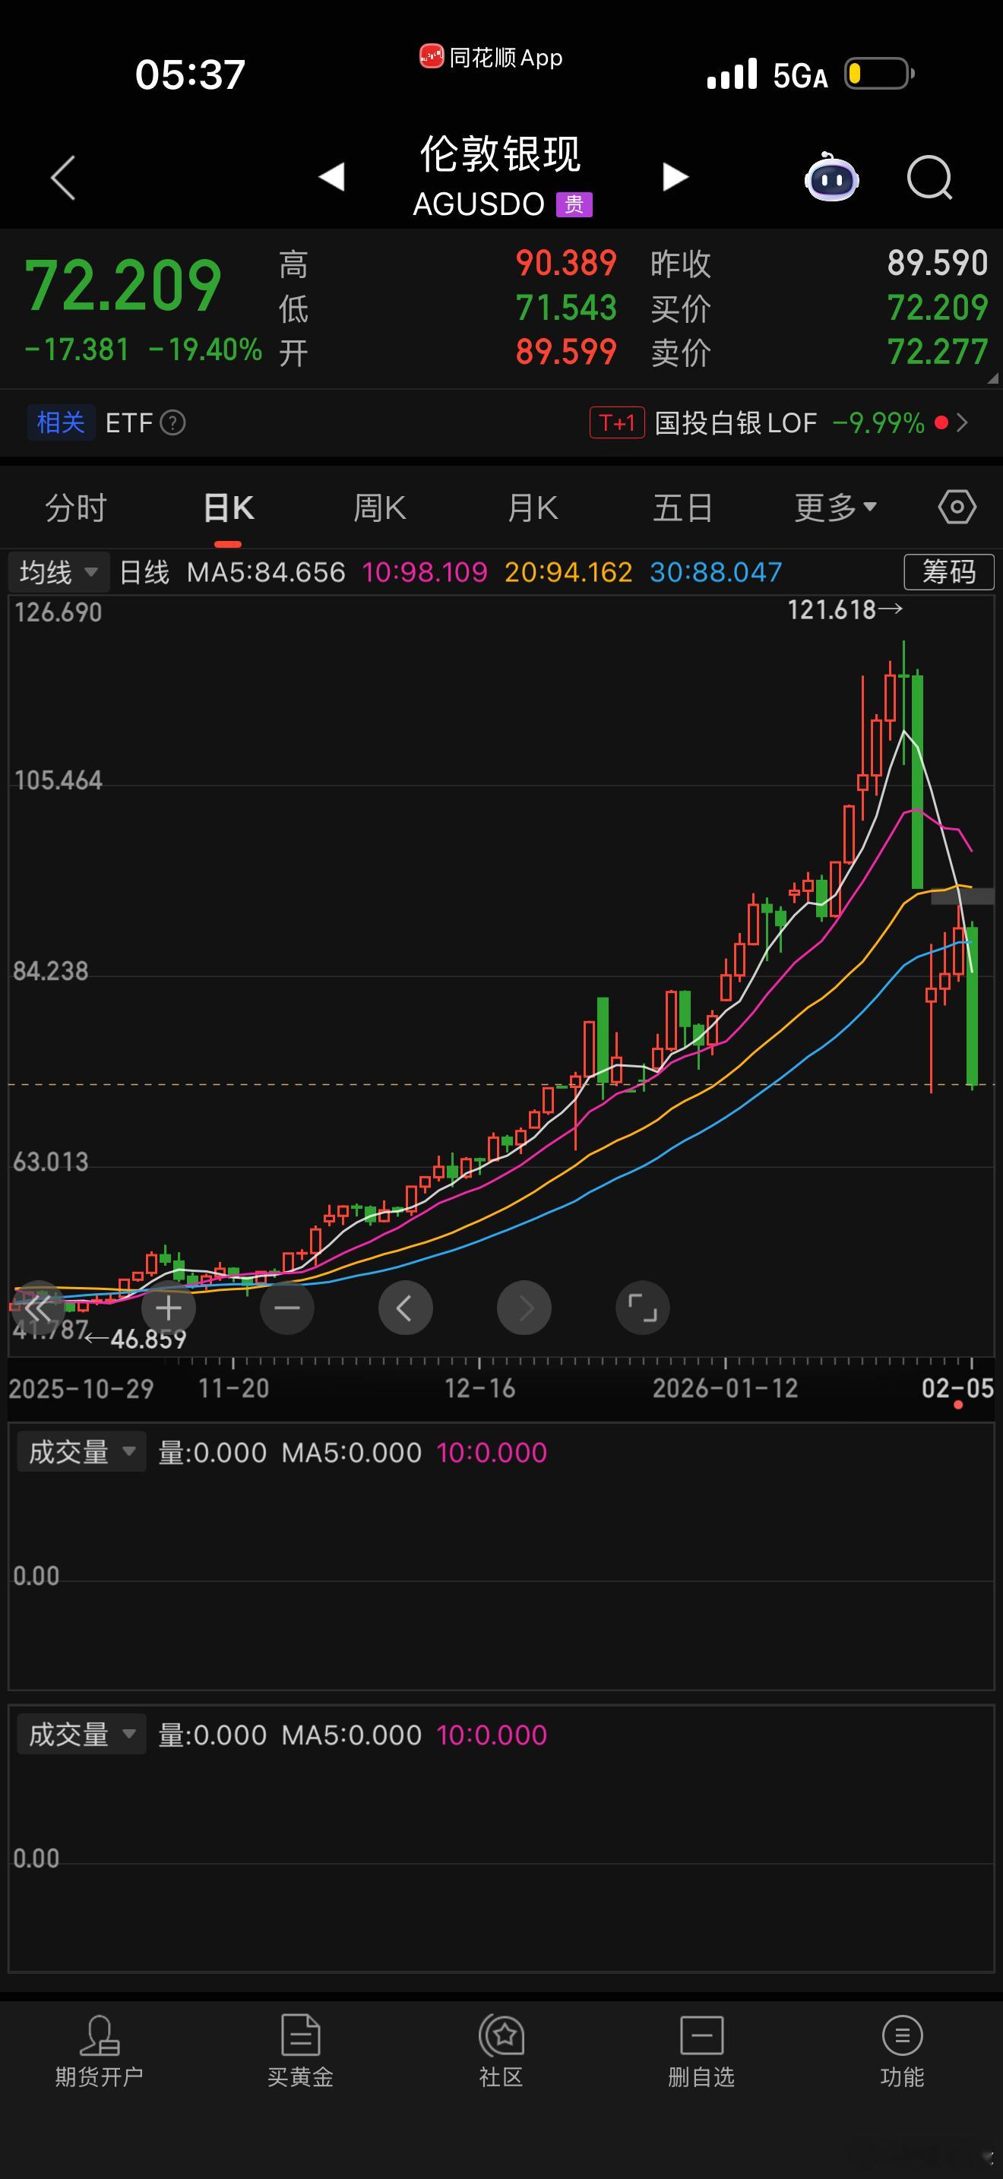Image resolution: width=1003 pixels, height=2179 pixels.
Task: Tap the blue MA 30:88.047 label
Action: point(716,572)
